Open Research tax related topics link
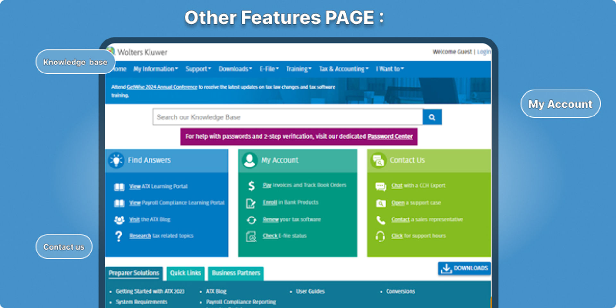 [x=161, y=236]
